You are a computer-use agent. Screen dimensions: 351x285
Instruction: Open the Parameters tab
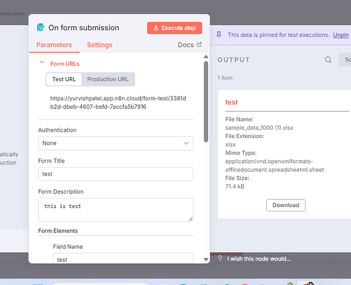click(x=54, y=45)
